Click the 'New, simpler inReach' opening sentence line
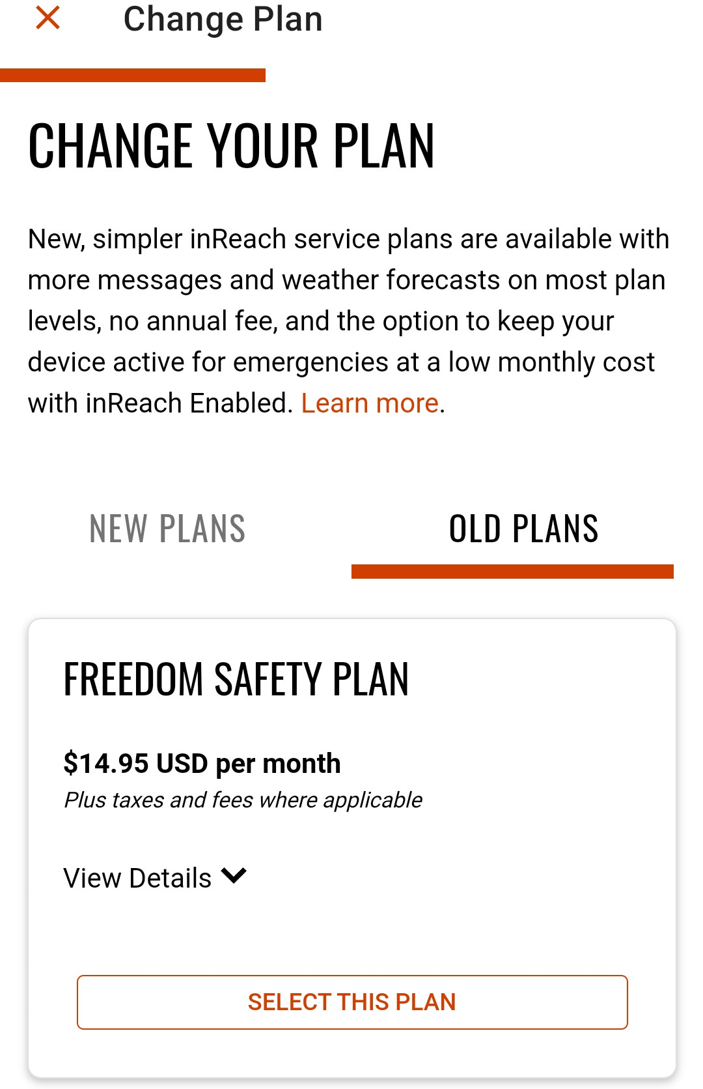This screenshot has width=703, height=1089. 349,239
